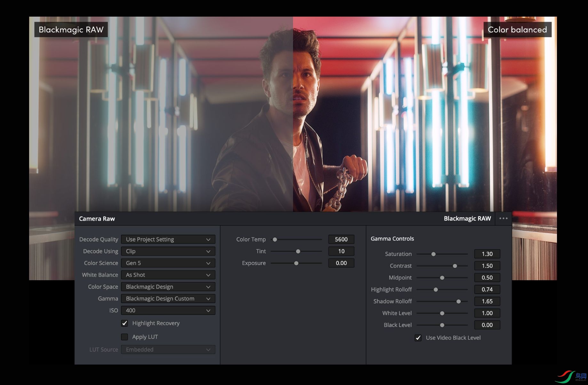
Task: Select the Tint value field showing 10
Action: click(x=341, y=251)
